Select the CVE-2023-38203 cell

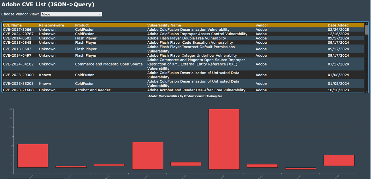(18, 84)
